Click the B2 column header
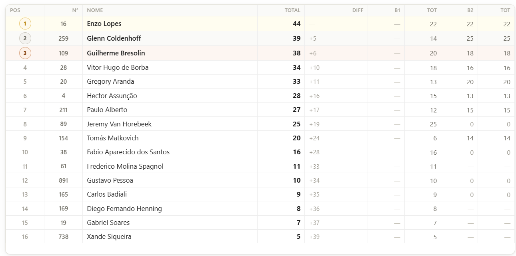516x256 pixels. pos(470,10)
